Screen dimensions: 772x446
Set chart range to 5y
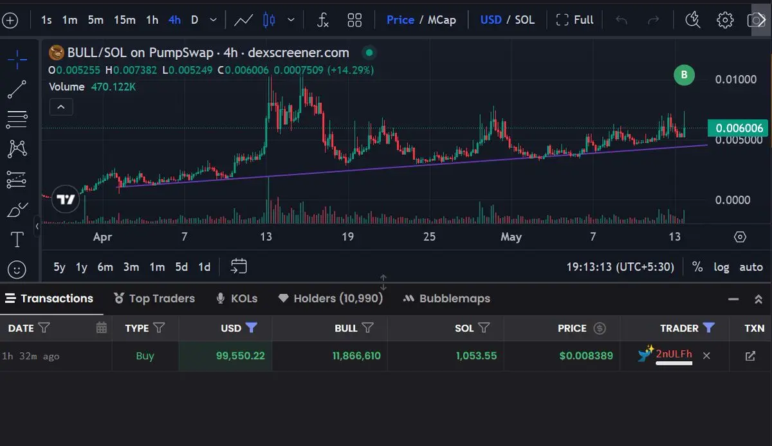point(59,267)
